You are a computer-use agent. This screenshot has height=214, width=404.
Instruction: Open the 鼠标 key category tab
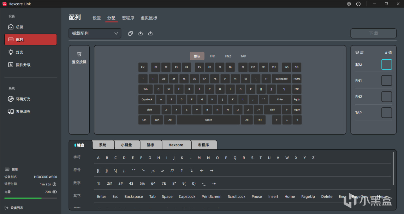point(150,145)
